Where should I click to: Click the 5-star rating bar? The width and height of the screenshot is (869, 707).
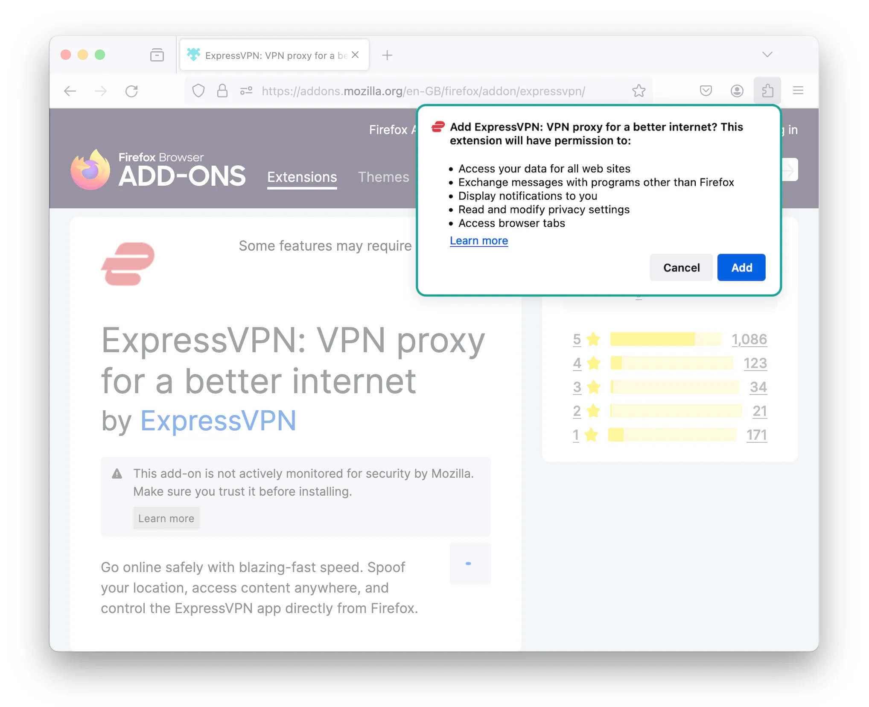click(x=665, y=339)
